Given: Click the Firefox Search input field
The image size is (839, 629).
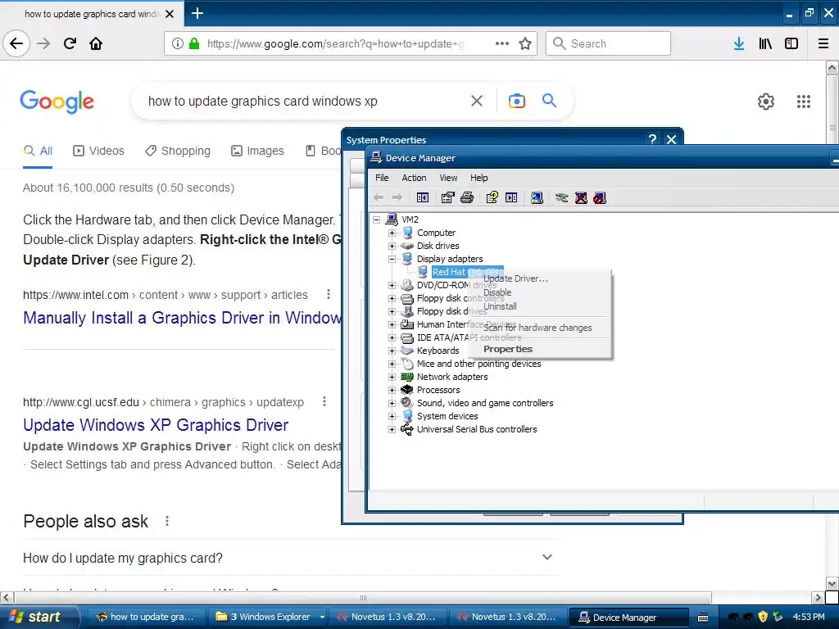Looking at the screenshot, I should coord(608,43).
